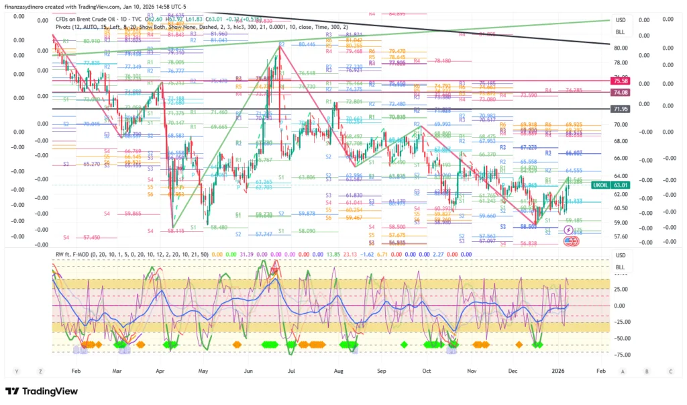The height and width of the screenshot is (405, 687).
Task: Open USD currency selector in indicator pane
Action: pos(621,255)
